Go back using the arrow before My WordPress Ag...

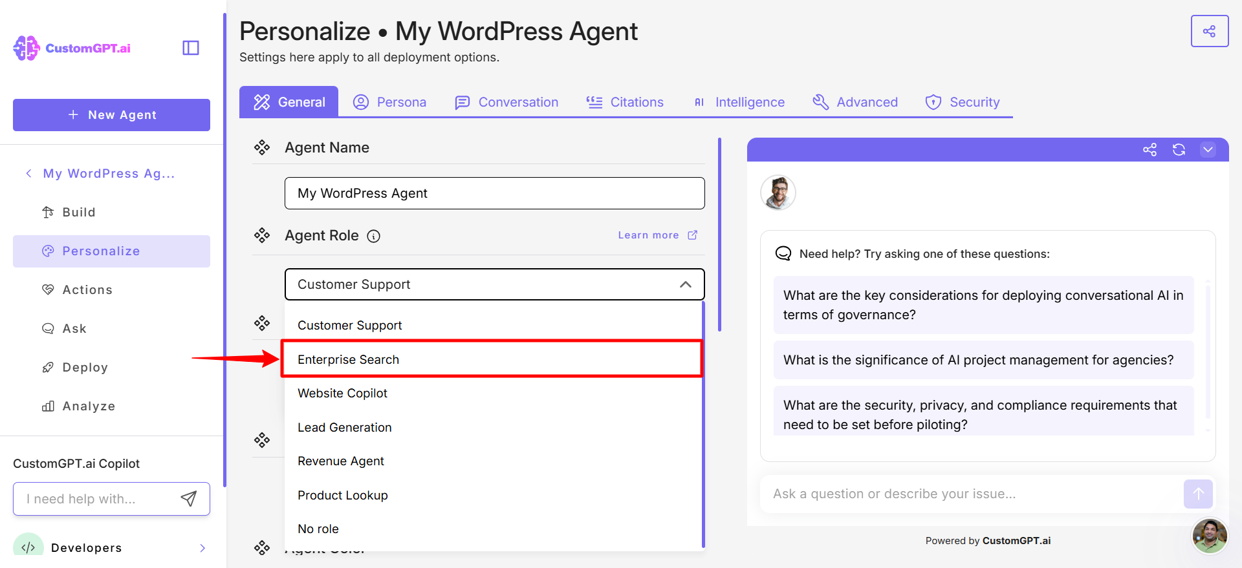click(28, 173)
